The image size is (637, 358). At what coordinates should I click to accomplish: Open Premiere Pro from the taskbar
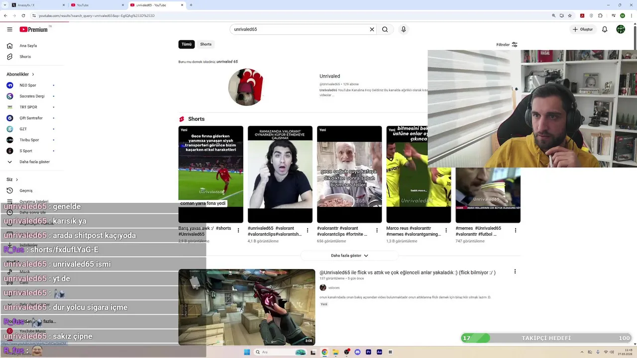coord(368,352)
